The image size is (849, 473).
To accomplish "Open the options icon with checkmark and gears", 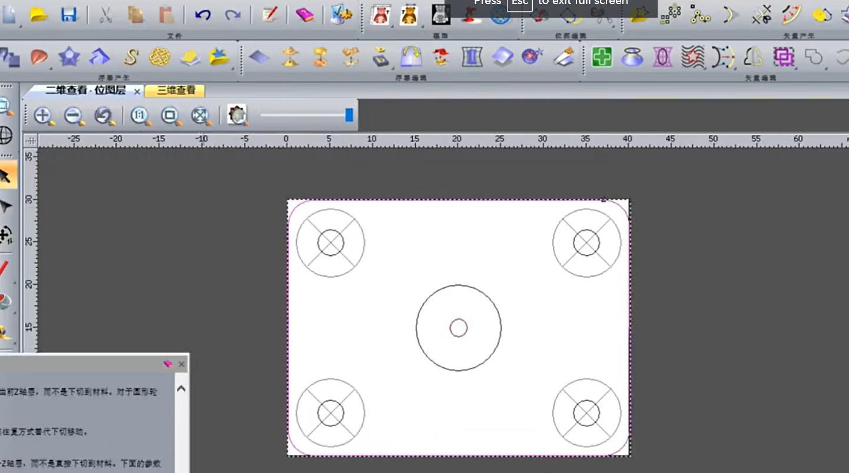I will 341,15.
